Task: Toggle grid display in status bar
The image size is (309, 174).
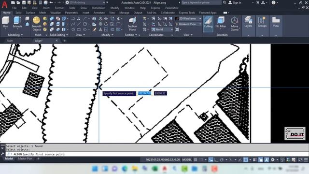Action: point(196,159)
